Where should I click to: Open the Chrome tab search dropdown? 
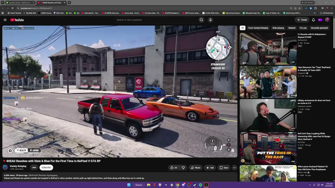[3, 3]
